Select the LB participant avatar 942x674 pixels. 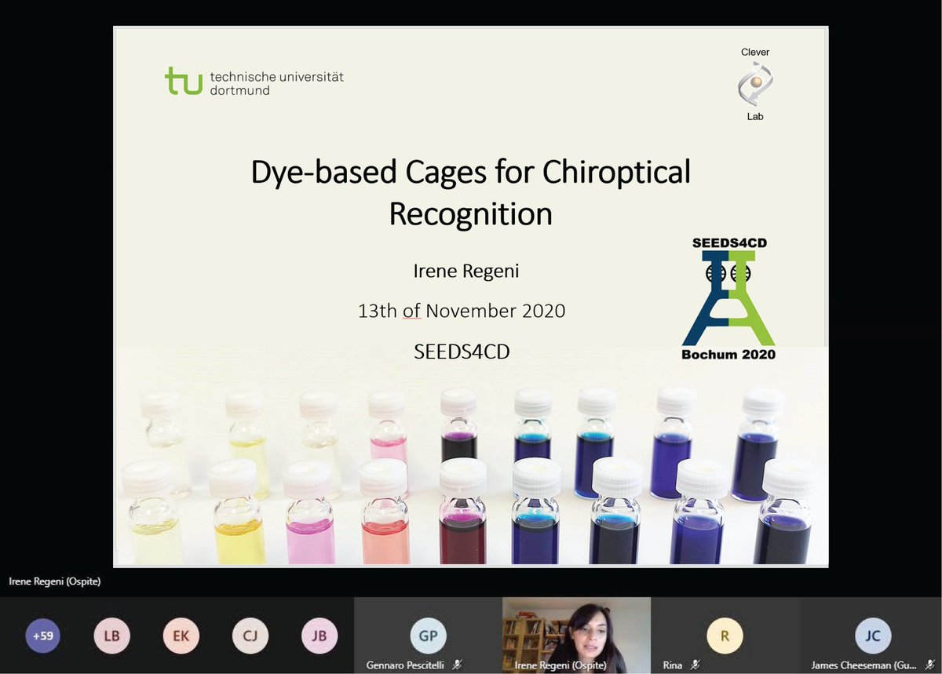[x=112, y=636]
